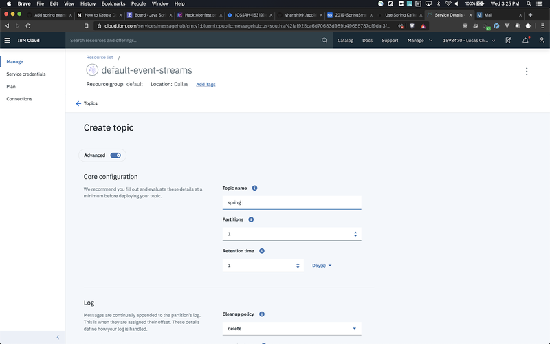Close the Board - Java Spring tab
The width and height of the screenshot is (550, 344).
coord(170,15)
